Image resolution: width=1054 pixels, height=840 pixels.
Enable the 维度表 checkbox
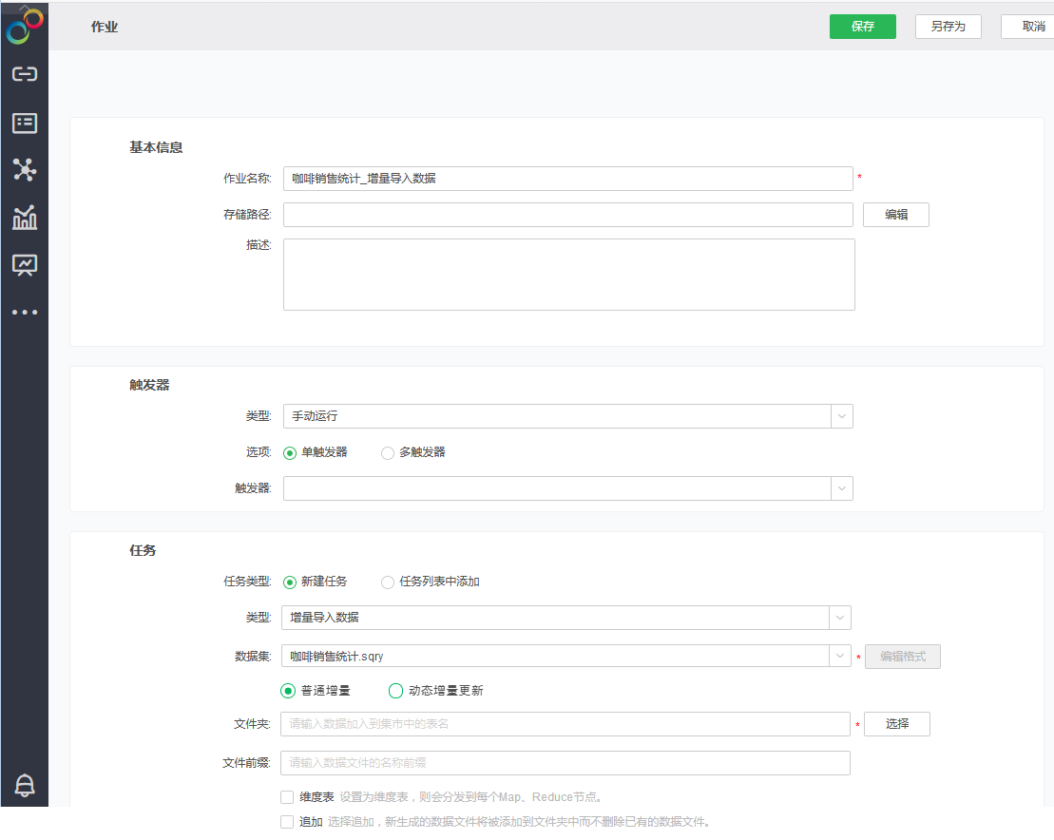pyautogui.click(x=287, y=797)
